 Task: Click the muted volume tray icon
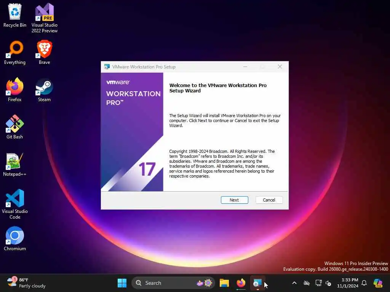328,283
